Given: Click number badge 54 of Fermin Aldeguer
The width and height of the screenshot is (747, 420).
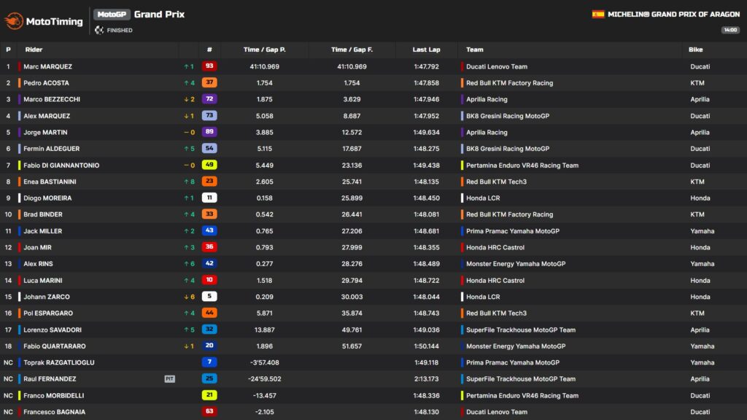Looking at the screenshot, I should tap(209, 148).
